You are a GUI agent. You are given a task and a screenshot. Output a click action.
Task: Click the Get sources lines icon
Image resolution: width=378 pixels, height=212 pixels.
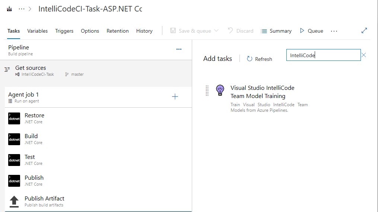point(7,69)
